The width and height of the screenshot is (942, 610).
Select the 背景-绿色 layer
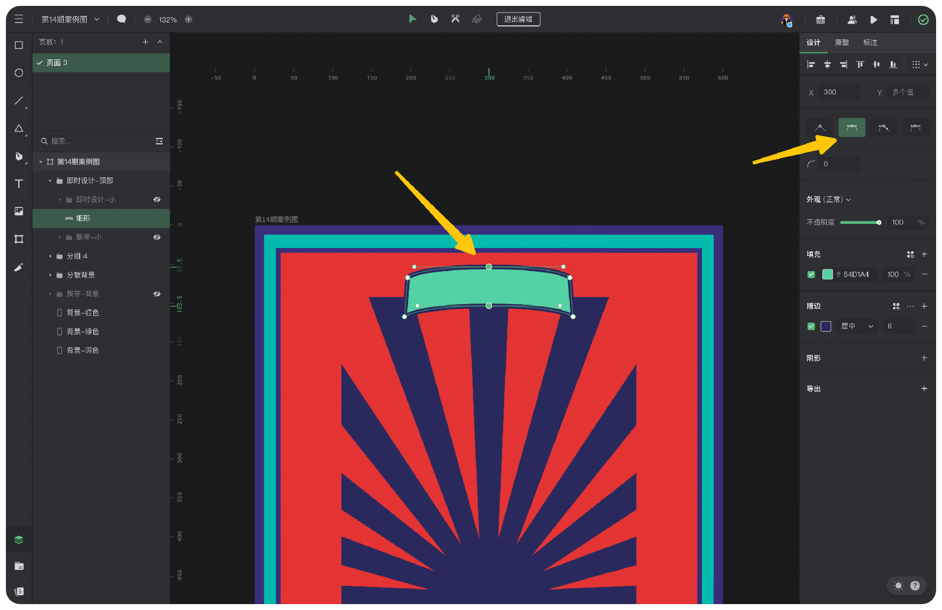101,331
